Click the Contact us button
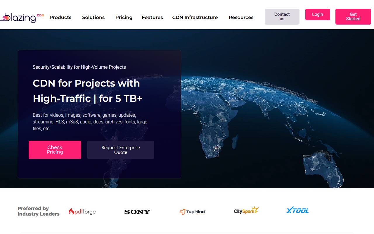The height and width of the screenshot is (234, 374). click(x=282, y=17)
